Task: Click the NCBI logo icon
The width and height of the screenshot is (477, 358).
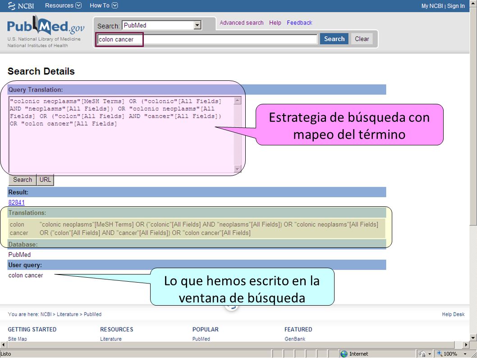Action: tap(11, 6)
